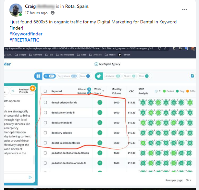This screenshot has width=199, height=190.
Task: Open the Rows per page dropdown
Action: pyautogui.click(x=188, y=180)
